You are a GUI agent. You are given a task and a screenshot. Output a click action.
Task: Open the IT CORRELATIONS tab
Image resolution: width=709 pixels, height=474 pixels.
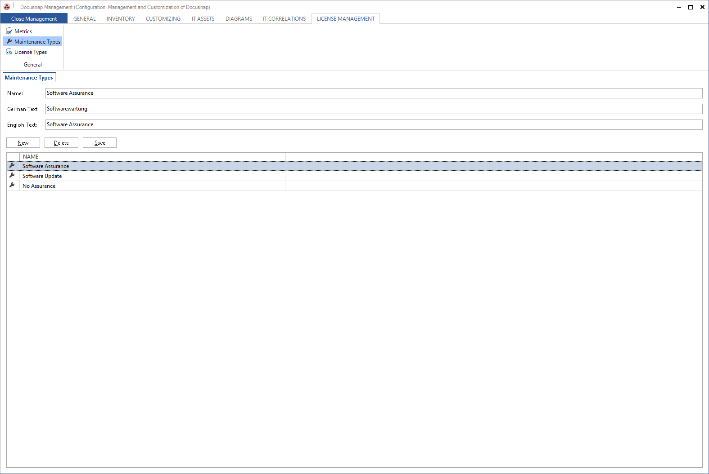tap(284, 19)
